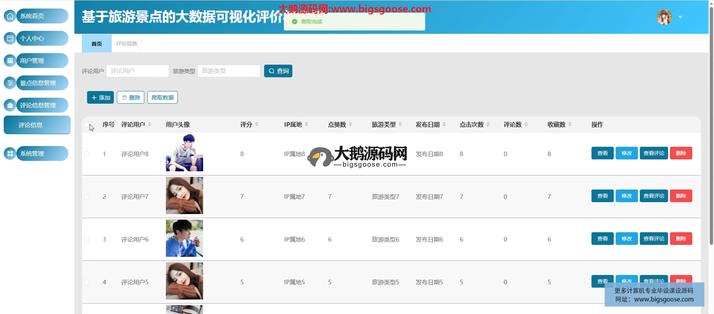Click the user avatar in header
This screenshot has height=314, width=714.
664,17
